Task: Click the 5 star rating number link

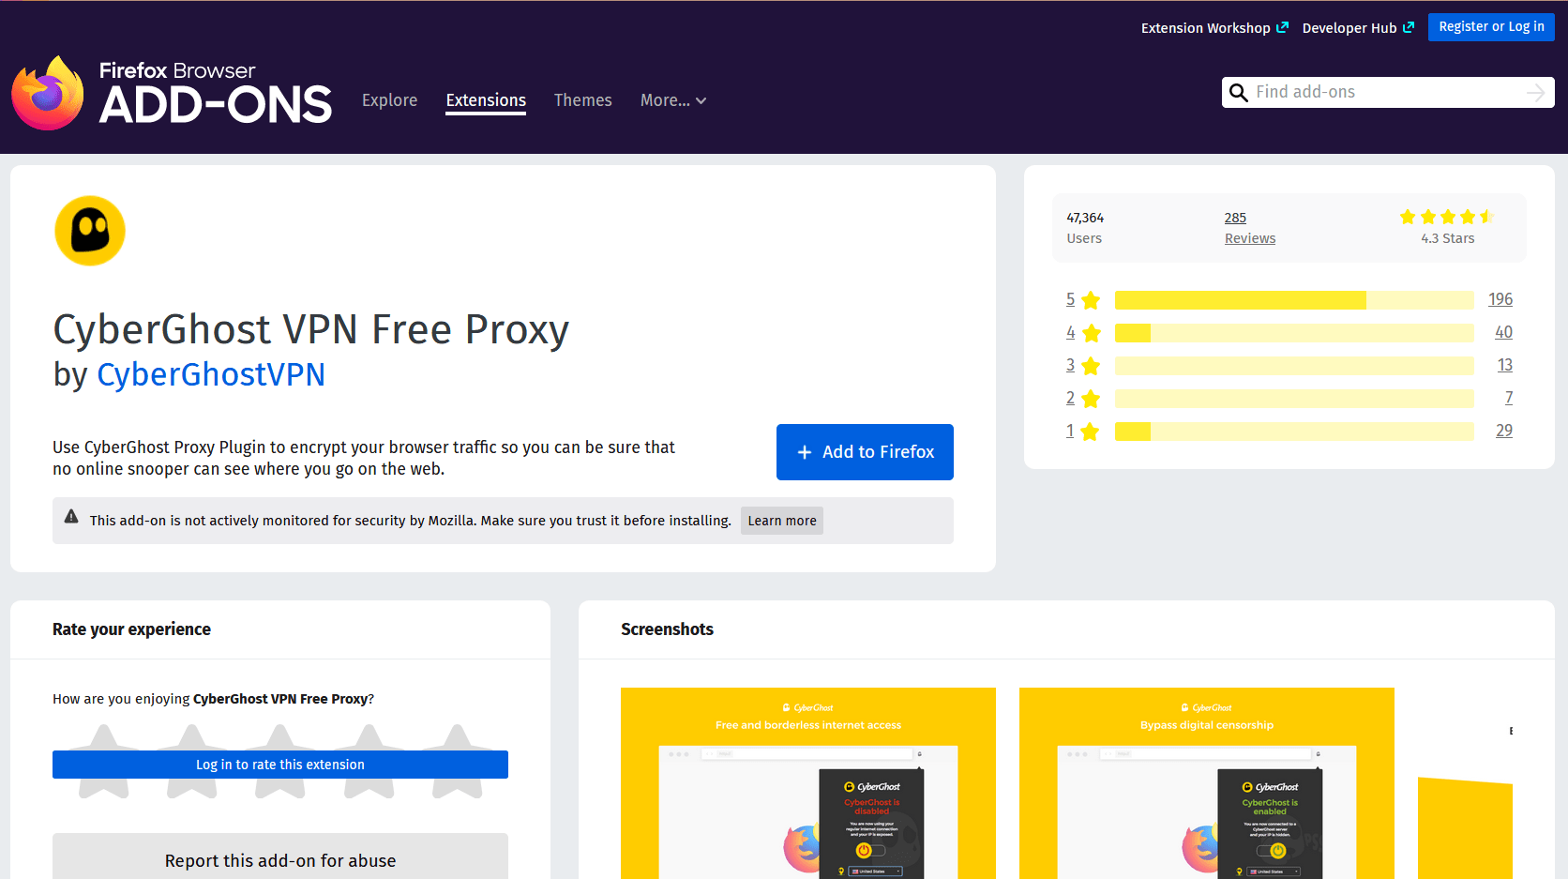Action: tap(1070, 299)
